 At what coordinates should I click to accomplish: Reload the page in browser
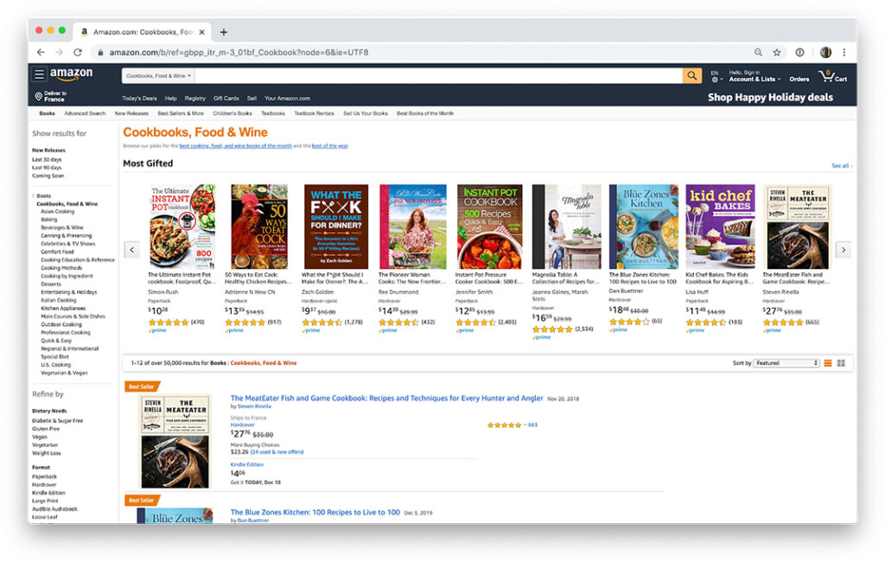(78, 53)
